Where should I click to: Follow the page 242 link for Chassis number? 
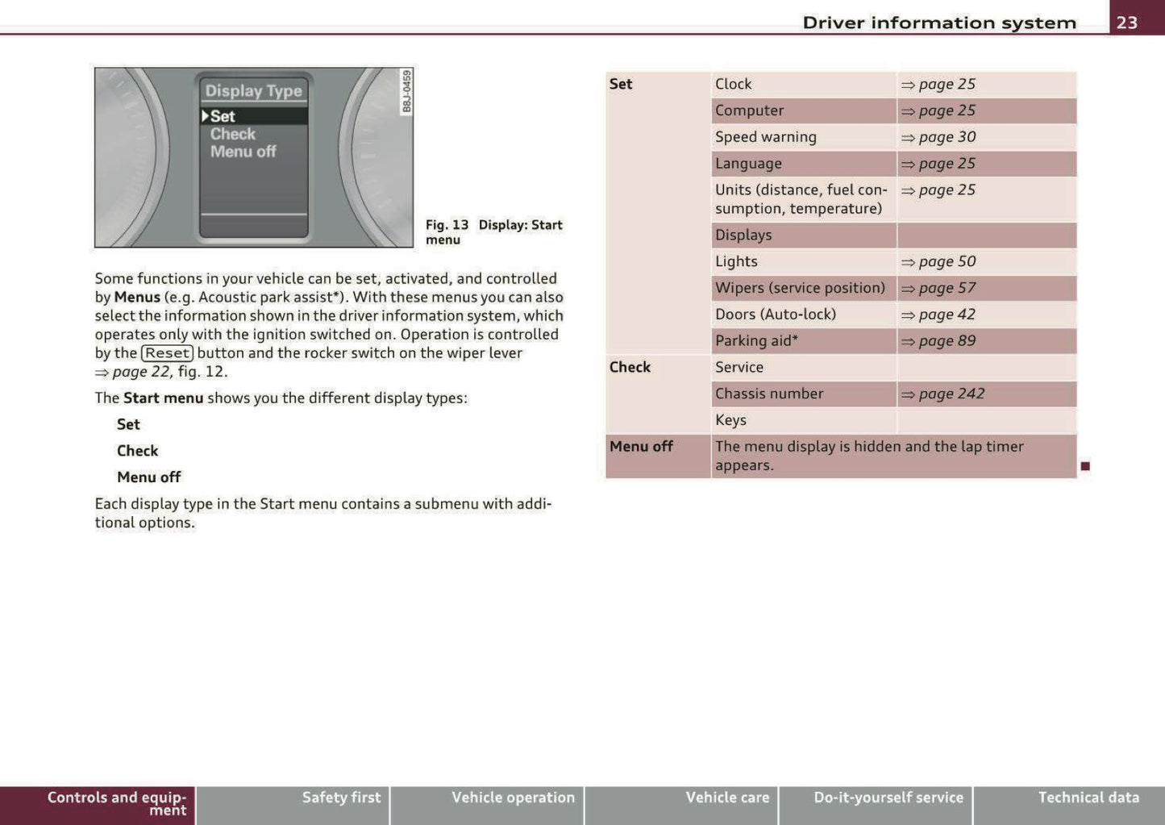(952, 394)
